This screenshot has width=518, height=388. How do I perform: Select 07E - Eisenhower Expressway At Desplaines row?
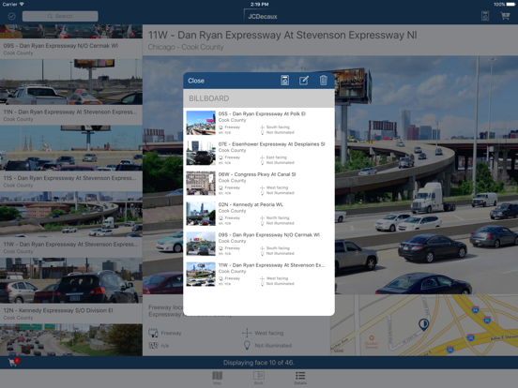click(259, 153)
